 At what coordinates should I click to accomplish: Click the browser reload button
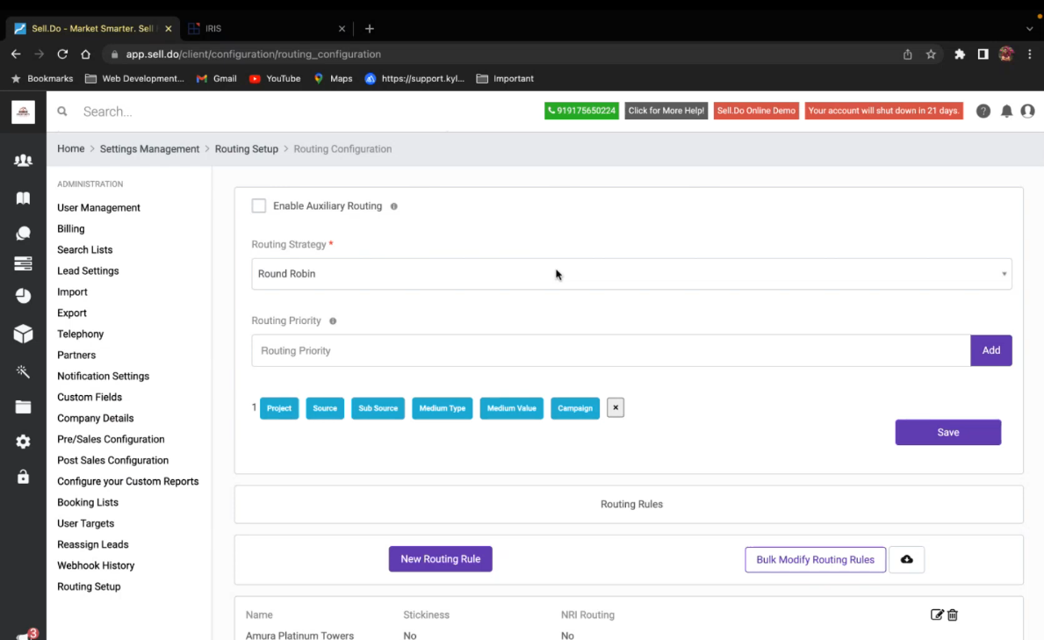pyautogui.click(x=62, y=54)
